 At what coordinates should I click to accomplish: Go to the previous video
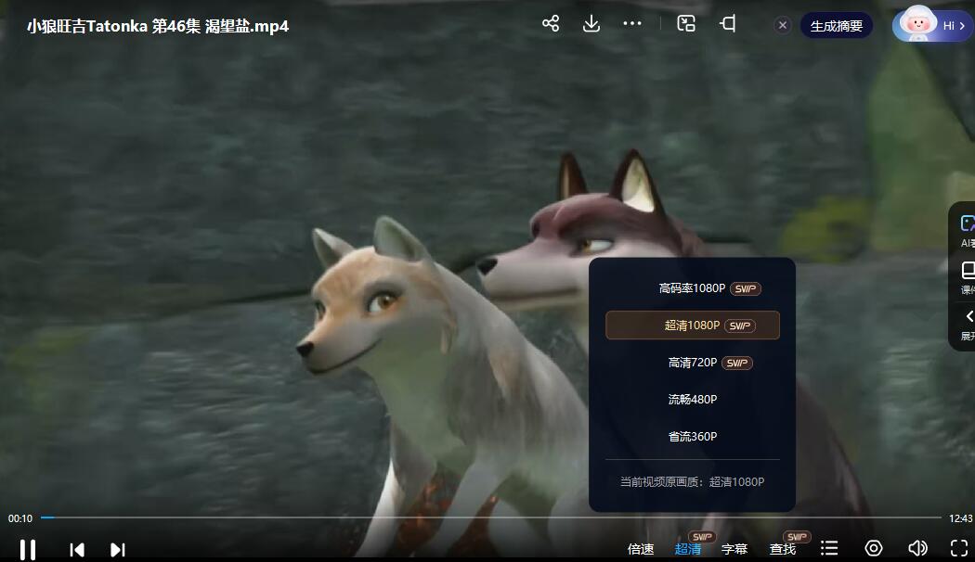(77, 550)
